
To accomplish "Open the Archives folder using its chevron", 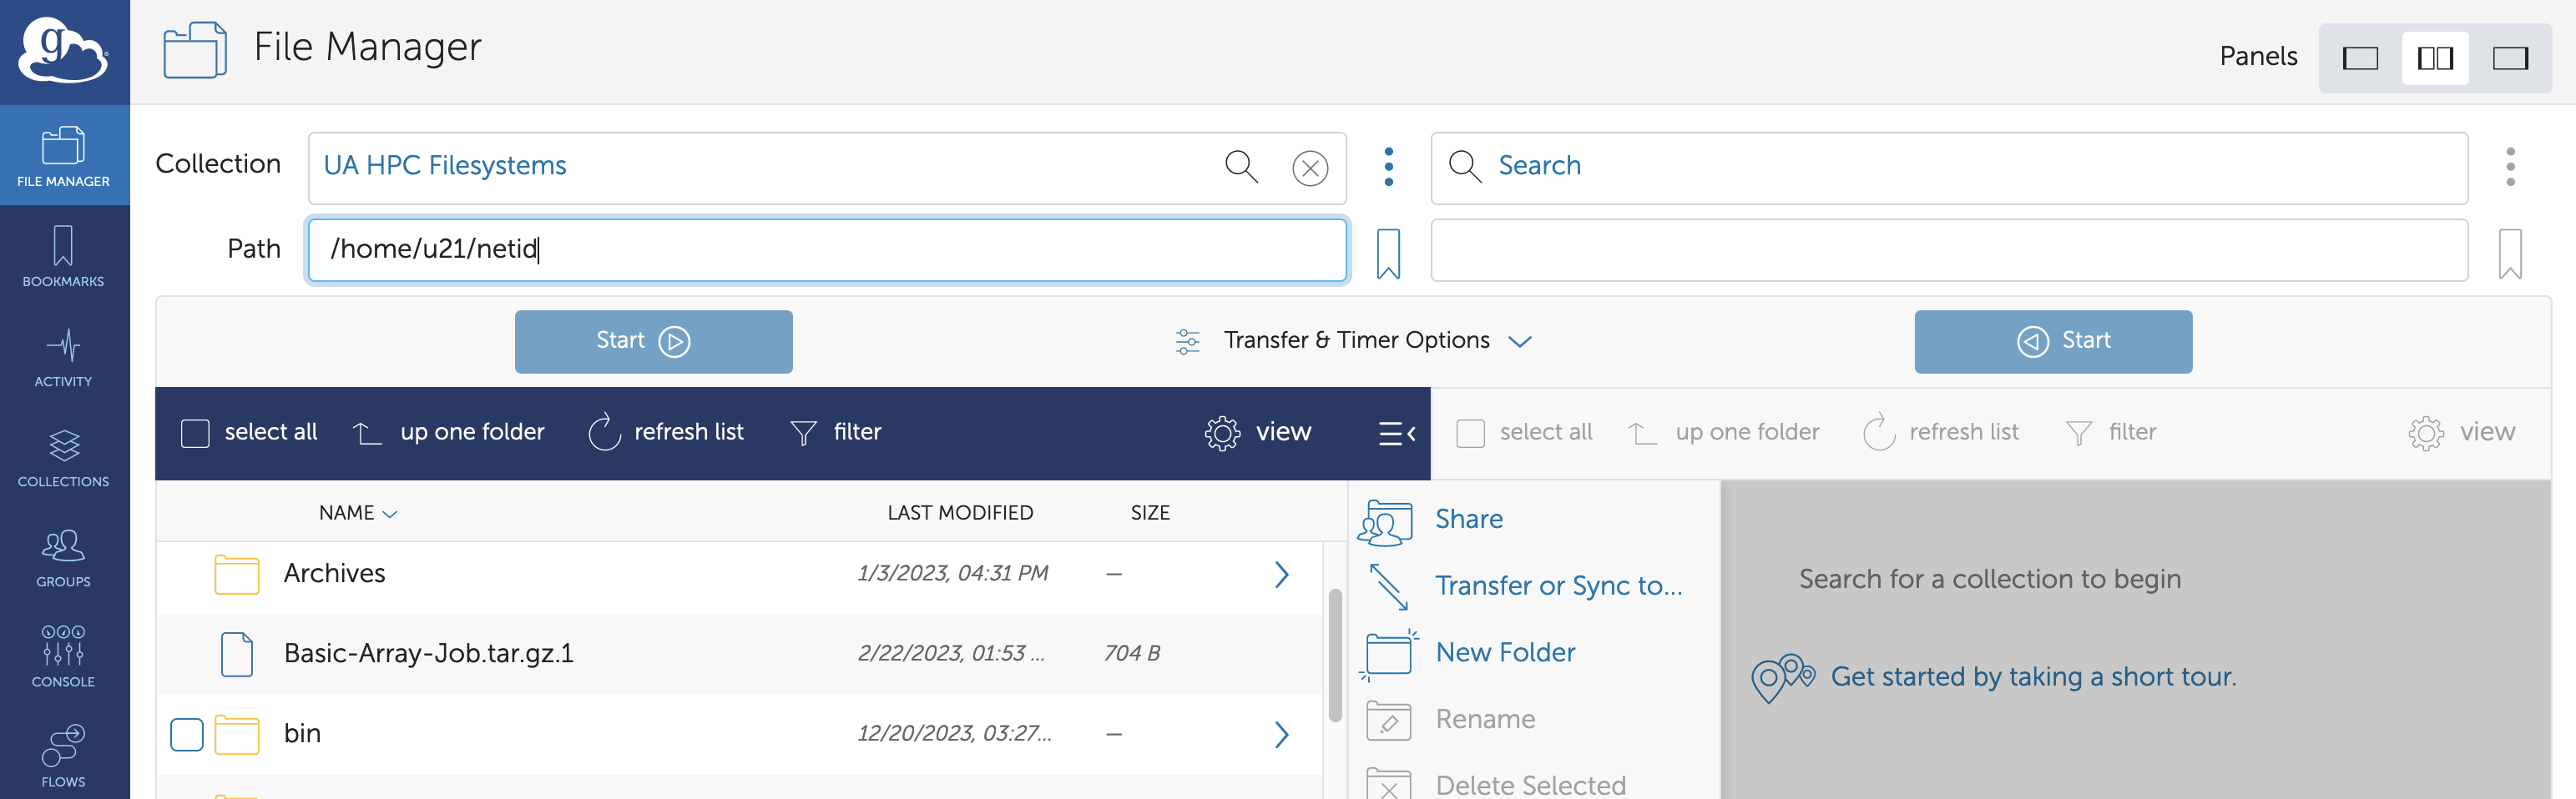I will tap(1282, 575).
